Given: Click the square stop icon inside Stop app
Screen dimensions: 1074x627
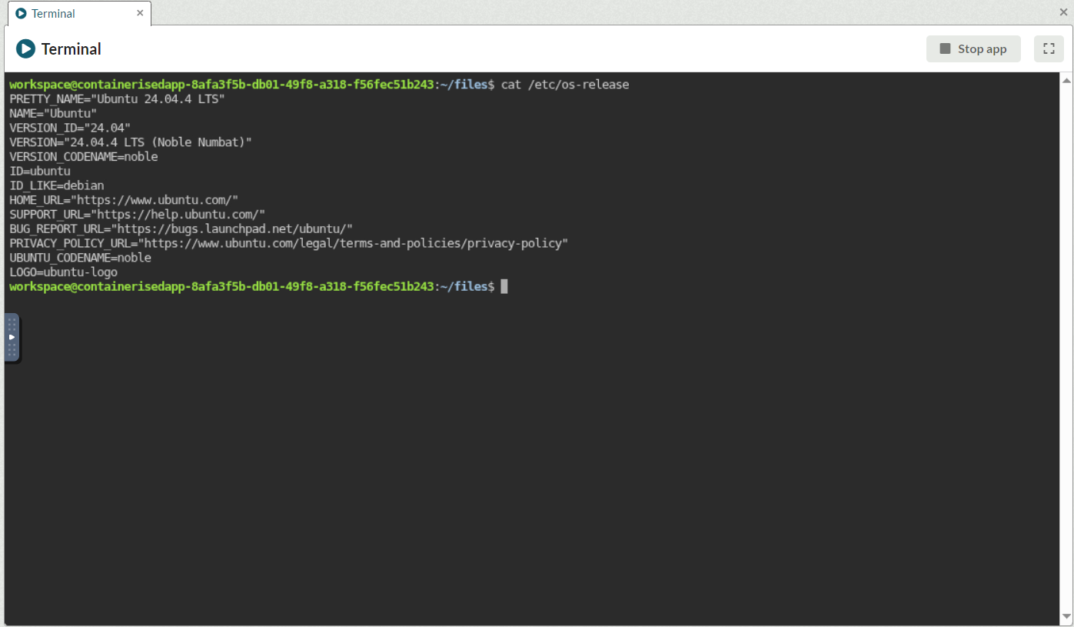Looking at the screenshot, I should (x=944, y=48).
